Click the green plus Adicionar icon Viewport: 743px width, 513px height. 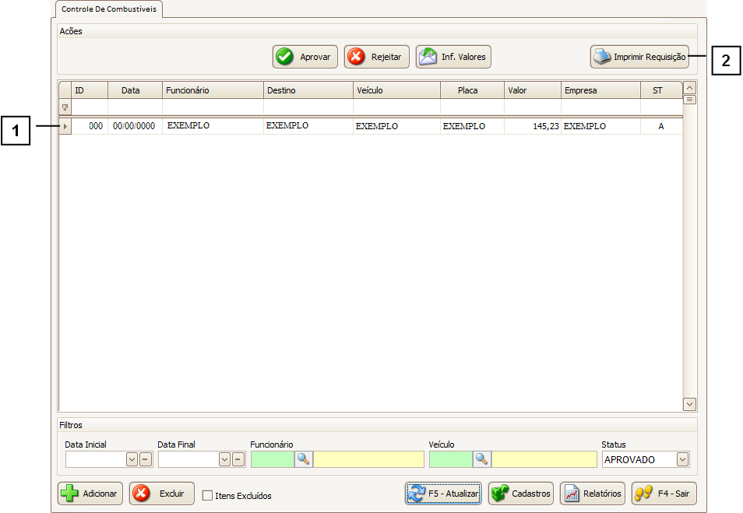pyautogui.click(x=70, y=494)
